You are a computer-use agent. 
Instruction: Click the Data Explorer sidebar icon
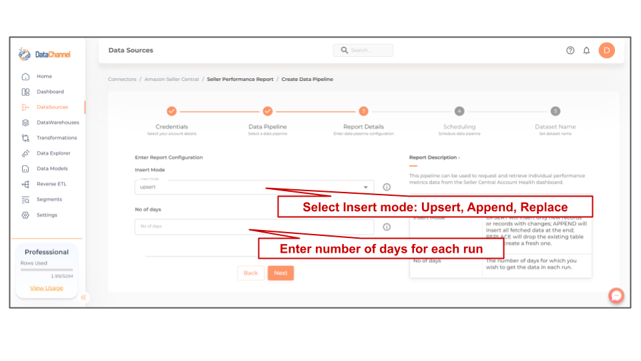tap(25, 154)
